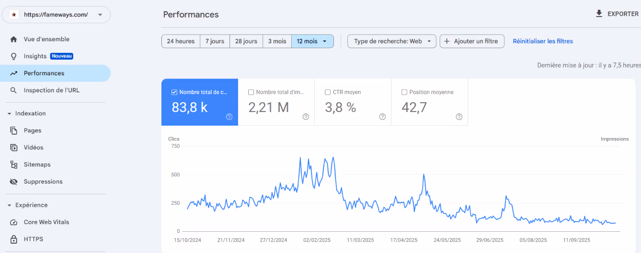Click the gauge icon beside Core Web Vitals
Screen dimensions: 641x253
[x=14, y=222]
